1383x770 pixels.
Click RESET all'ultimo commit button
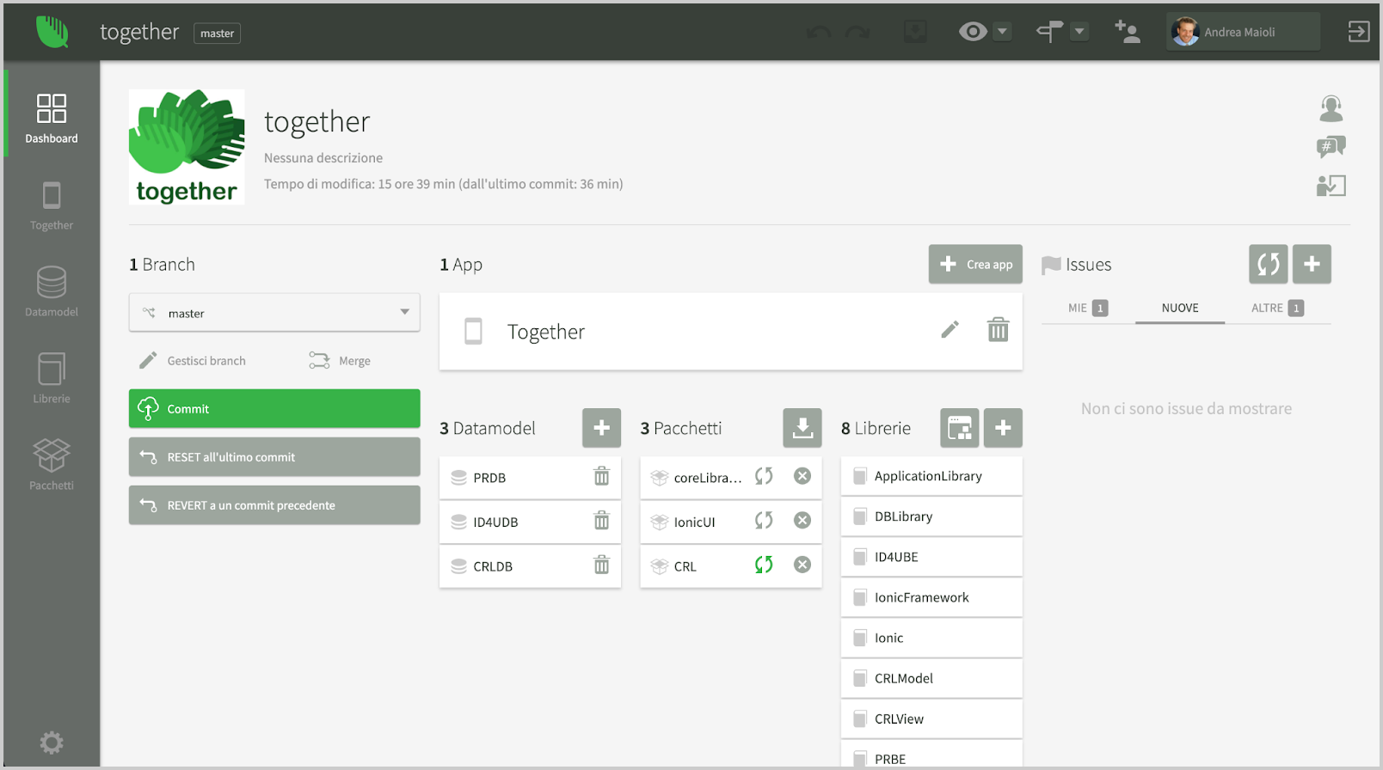[274, 457]
